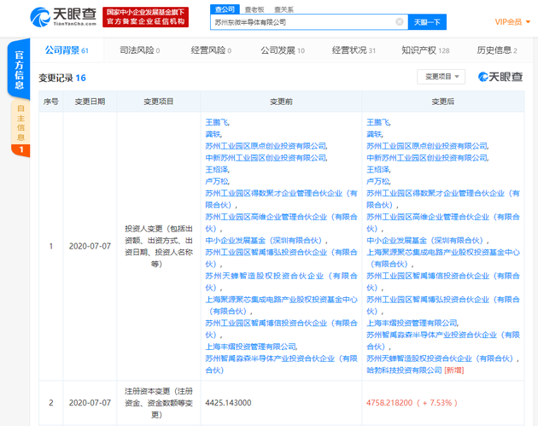The image size is (538, 426).
Task: Open the 公司发展 tab
Action: 283,50
